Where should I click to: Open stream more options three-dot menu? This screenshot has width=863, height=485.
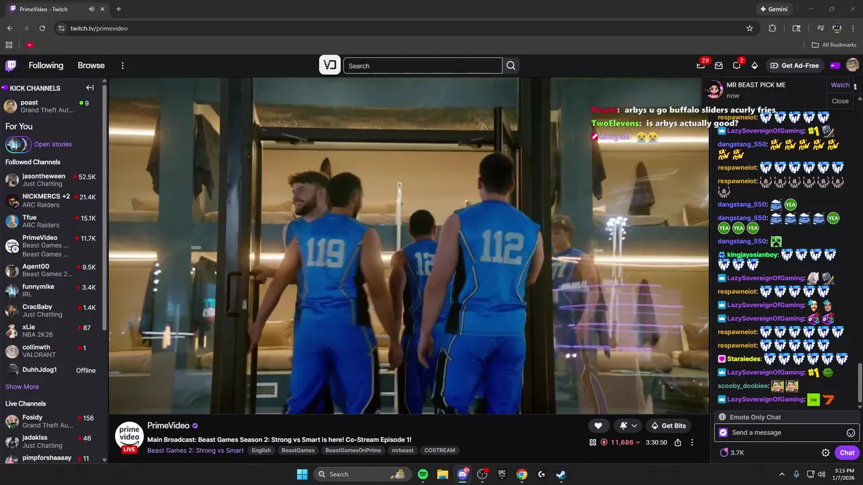tap(692, 443)
